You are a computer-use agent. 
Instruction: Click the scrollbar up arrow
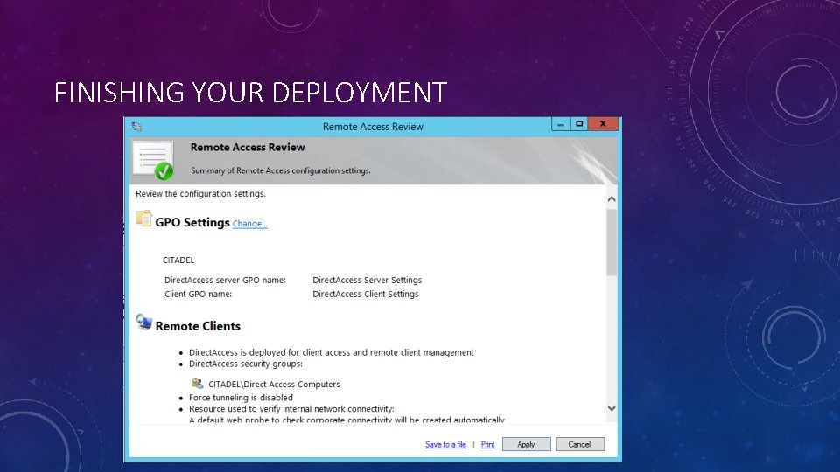click(612, 199)
